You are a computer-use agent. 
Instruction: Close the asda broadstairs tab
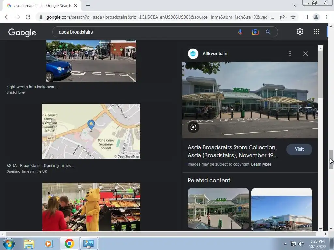(76, 6)
